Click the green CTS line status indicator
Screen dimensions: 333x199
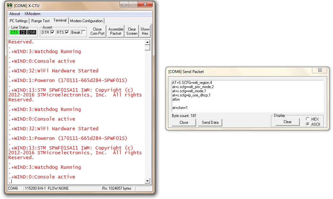tap(14, 32)
